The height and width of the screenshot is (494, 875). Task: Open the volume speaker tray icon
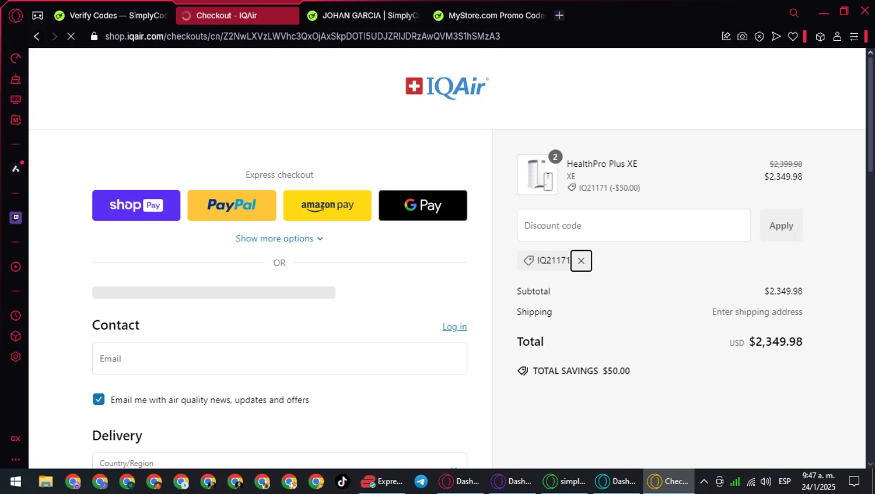(x=766, y=481)
